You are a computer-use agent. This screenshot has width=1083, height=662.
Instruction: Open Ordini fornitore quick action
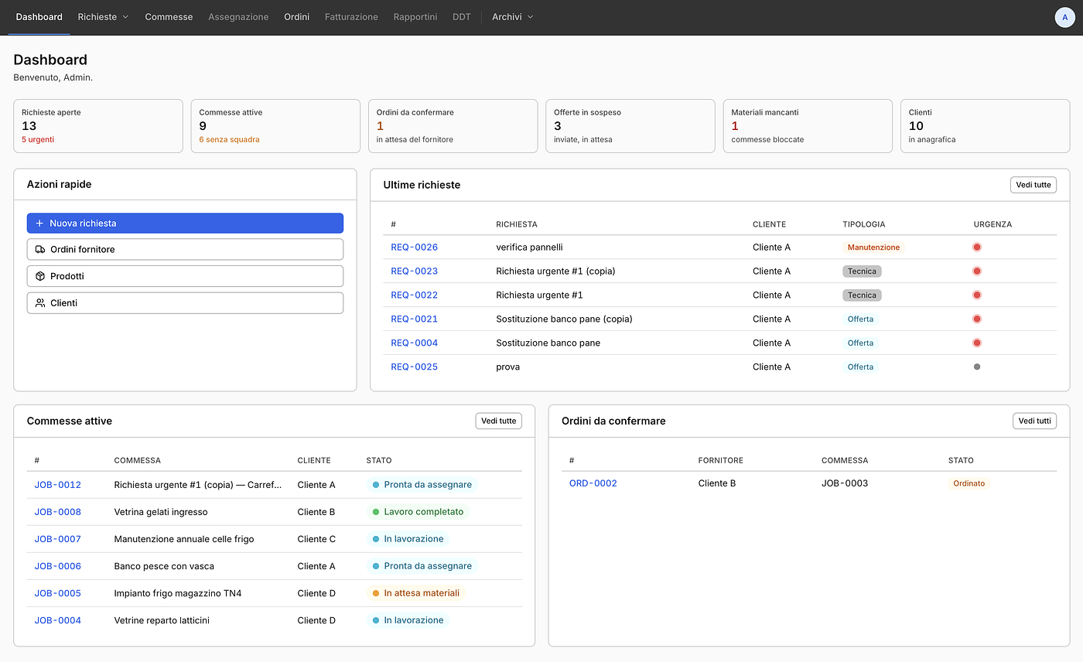click(x=185, y=250)
